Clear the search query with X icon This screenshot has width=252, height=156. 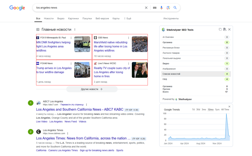coord(146,8)
